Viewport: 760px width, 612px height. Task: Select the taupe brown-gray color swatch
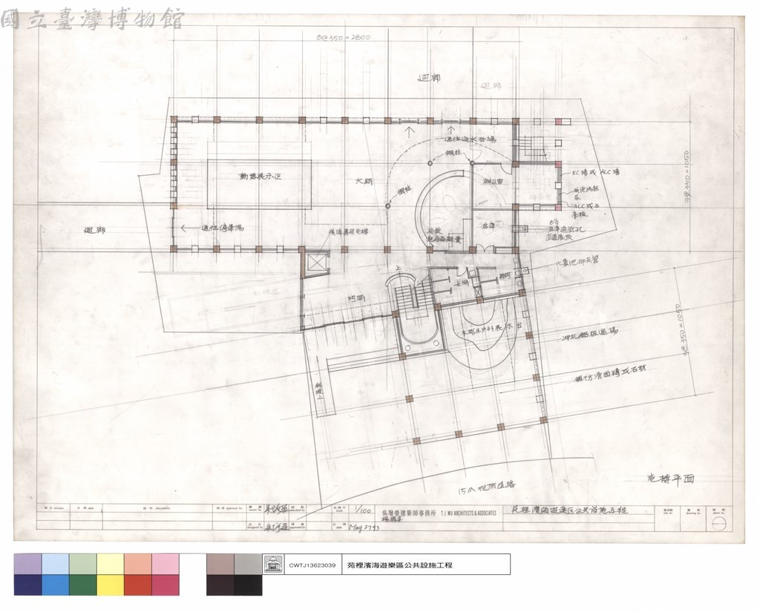[x=220, y=565]
